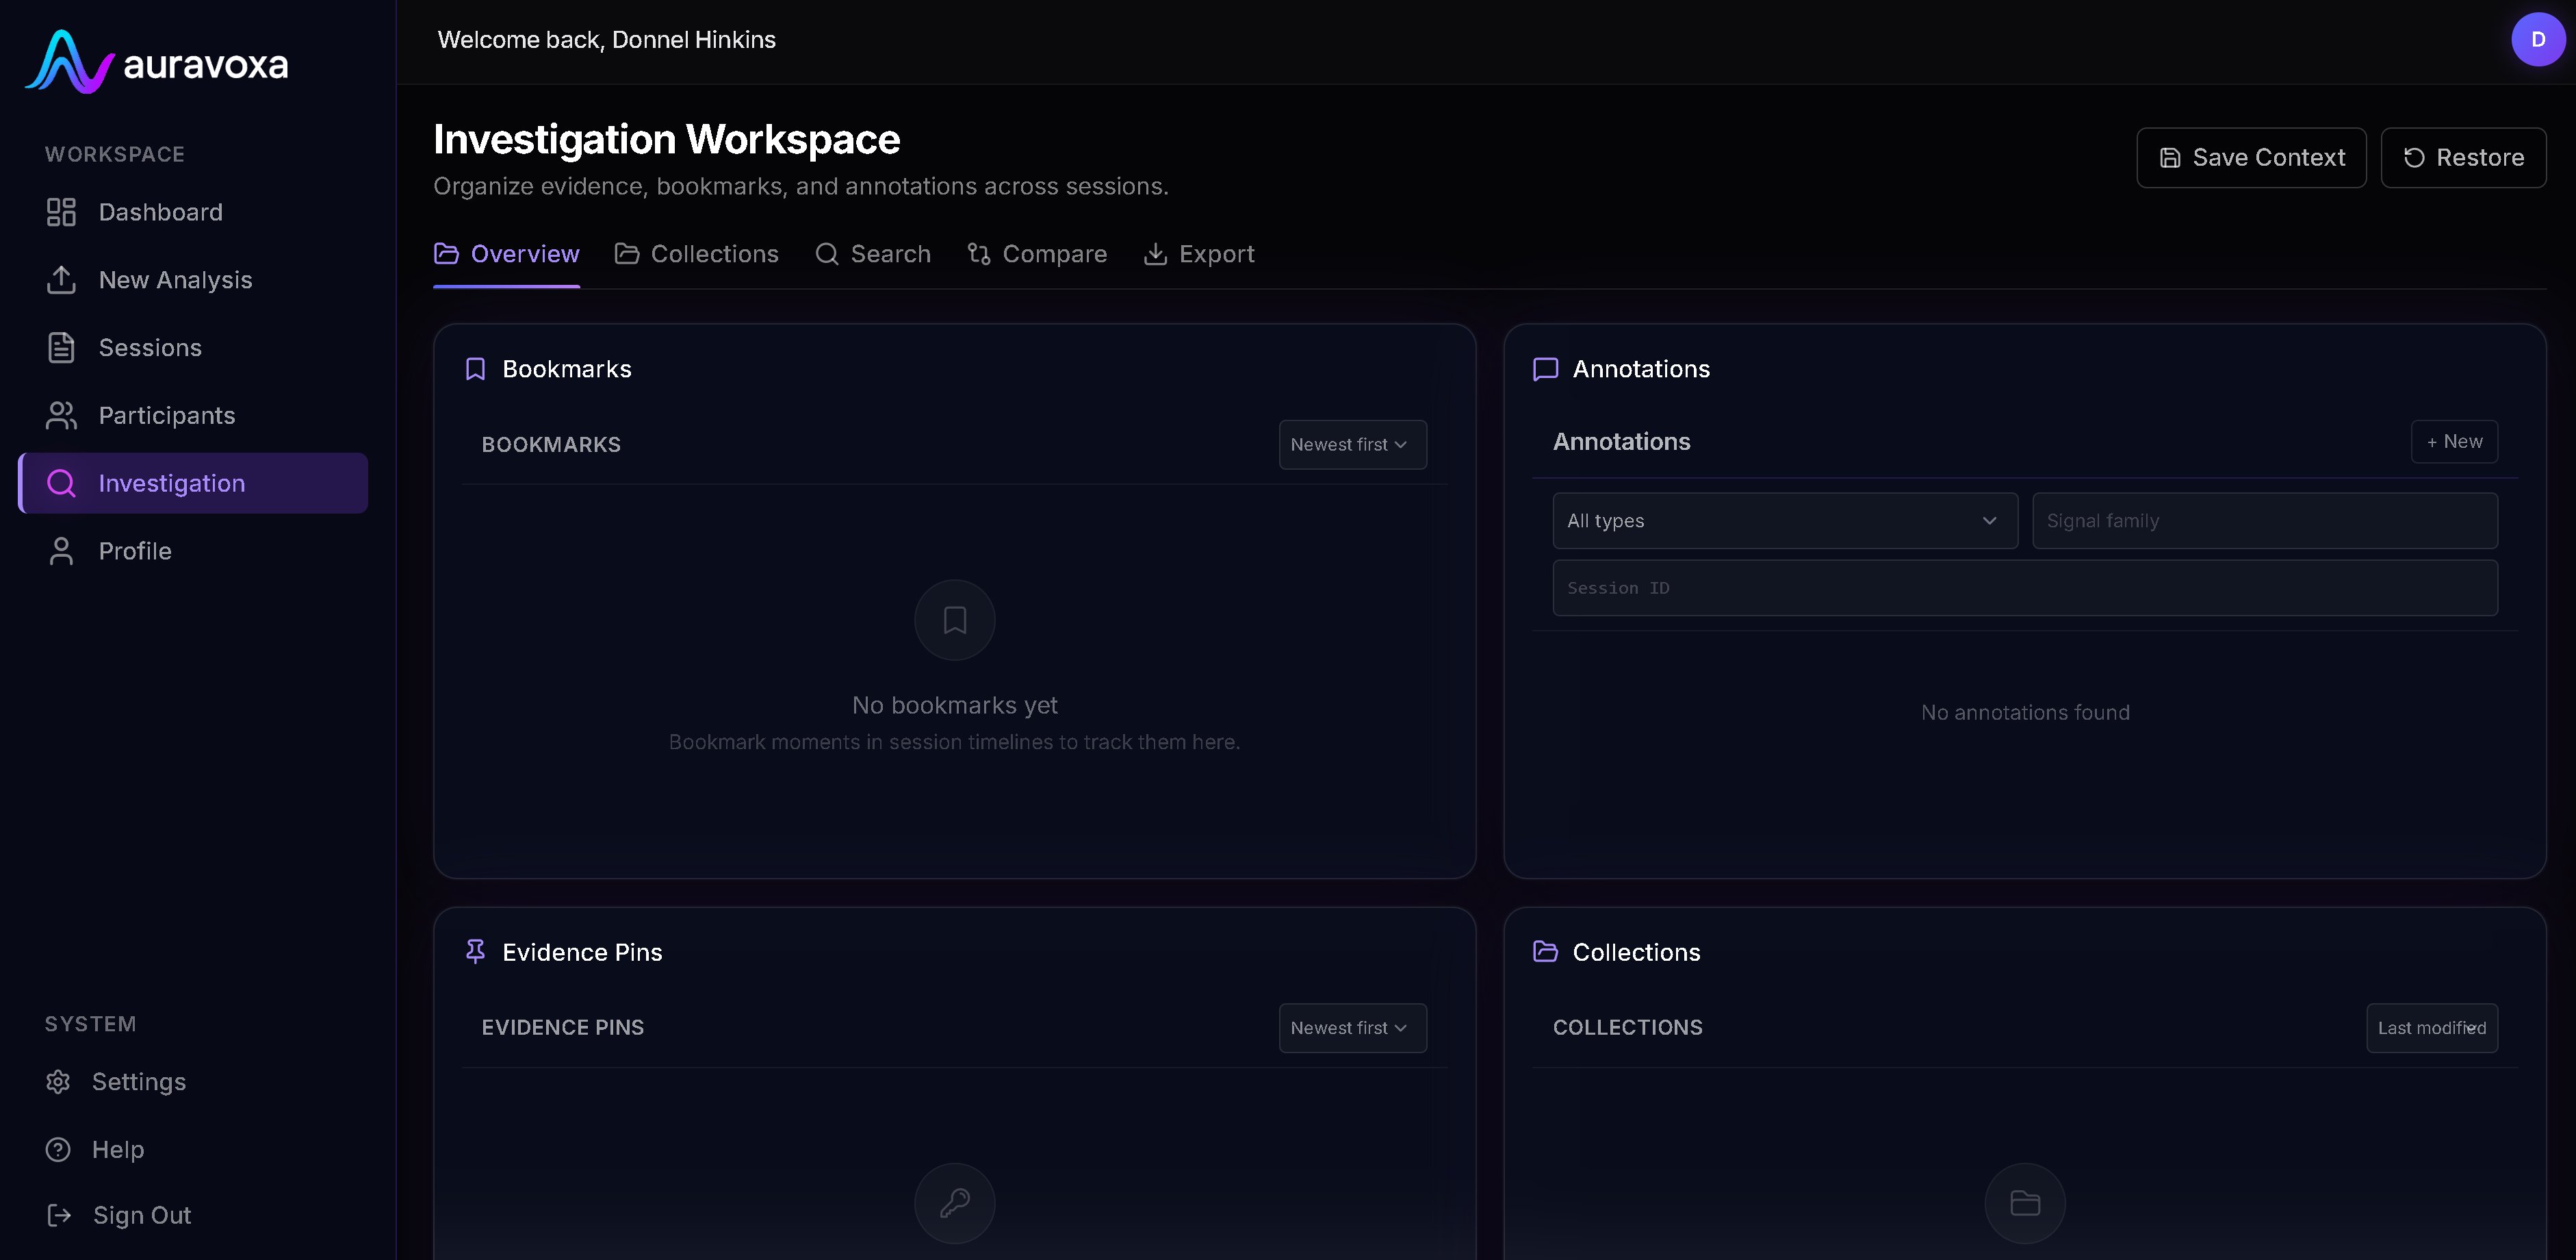Image resolution: width=2576 pixels, height=1260 pixels.
Task: Click the Profile person icon
Action: pos(61,551)
